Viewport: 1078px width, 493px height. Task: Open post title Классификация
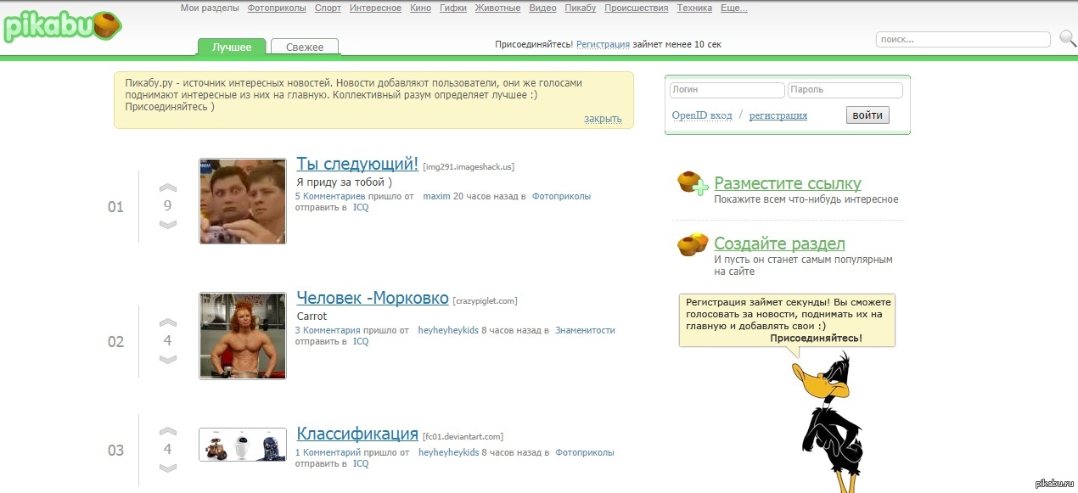357,434
